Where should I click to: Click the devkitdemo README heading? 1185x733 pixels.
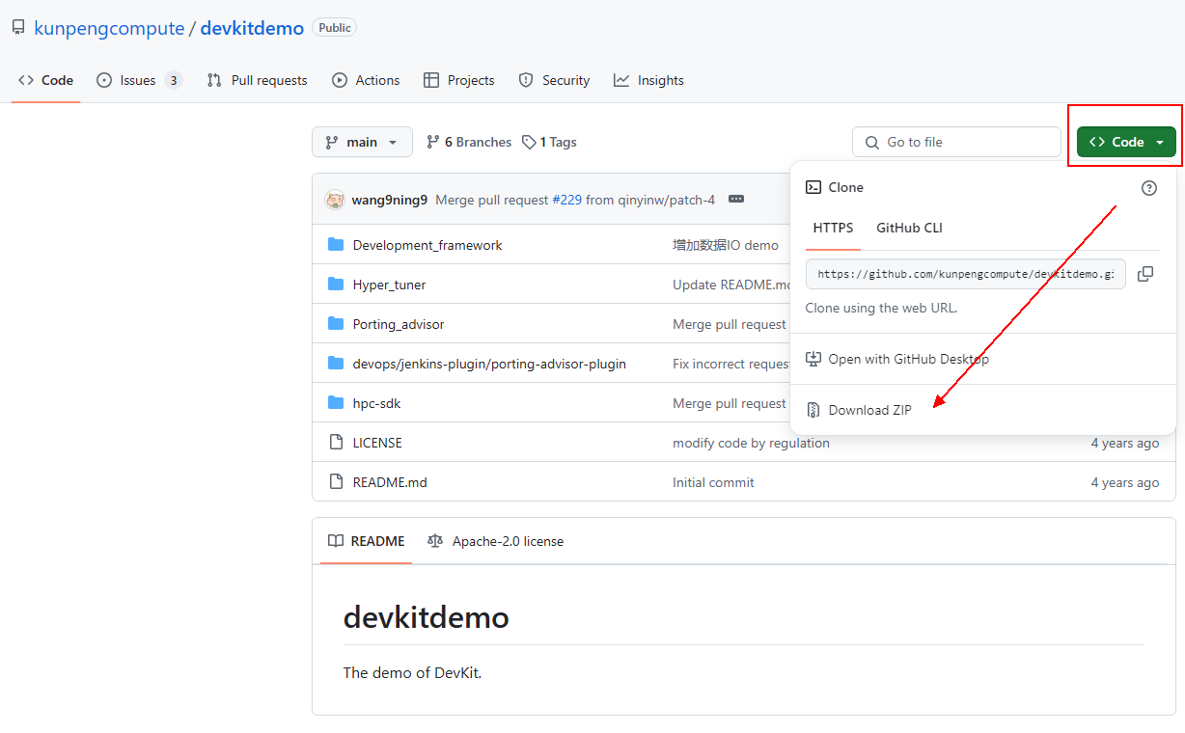point(426,617)
